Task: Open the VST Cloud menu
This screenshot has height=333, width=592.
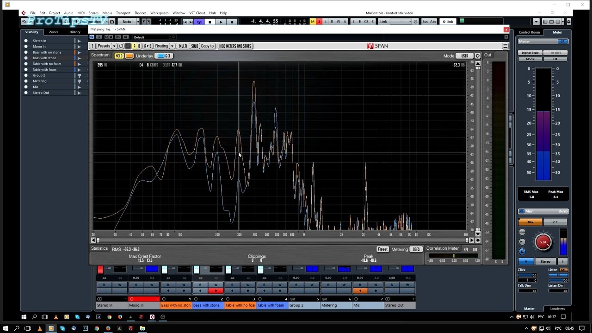Action: coord(197,13)
